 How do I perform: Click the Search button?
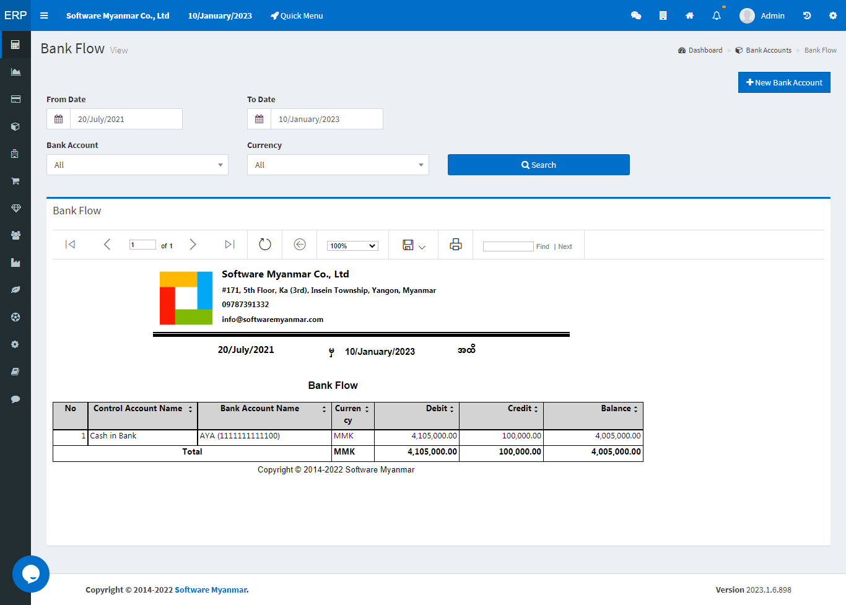(539, 165)
